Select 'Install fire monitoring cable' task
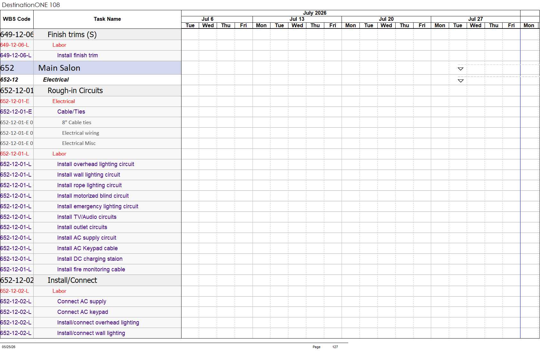This screenshot has width=540, height=351. point(91,269)
